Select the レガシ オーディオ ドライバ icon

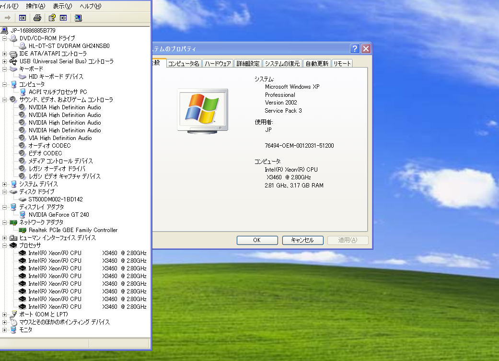click(22, 168)
